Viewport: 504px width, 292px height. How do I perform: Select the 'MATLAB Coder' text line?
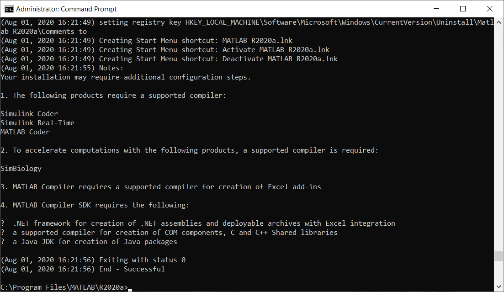[x=25, y=132]
